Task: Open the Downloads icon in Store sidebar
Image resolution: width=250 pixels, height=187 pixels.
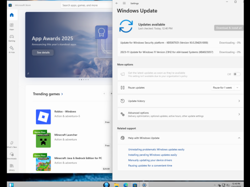Action: pyautogui.click(x=11, y=155)
